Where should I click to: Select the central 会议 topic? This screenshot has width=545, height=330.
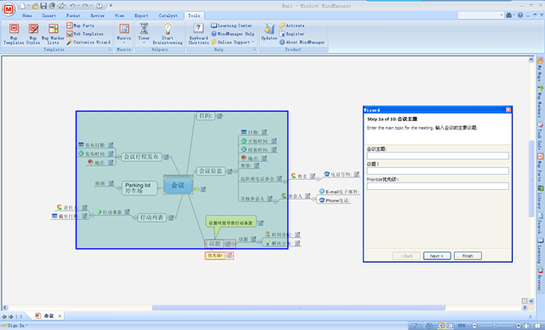(x=178, y=185)
